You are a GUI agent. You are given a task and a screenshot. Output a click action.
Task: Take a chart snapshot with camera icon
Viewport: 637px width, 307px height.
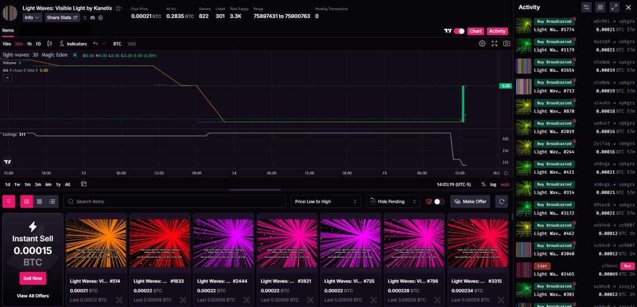coord(507,44)
